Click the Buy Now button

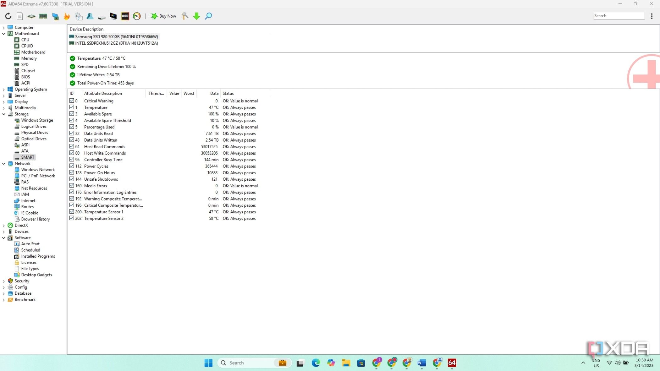tap(163, 16)
